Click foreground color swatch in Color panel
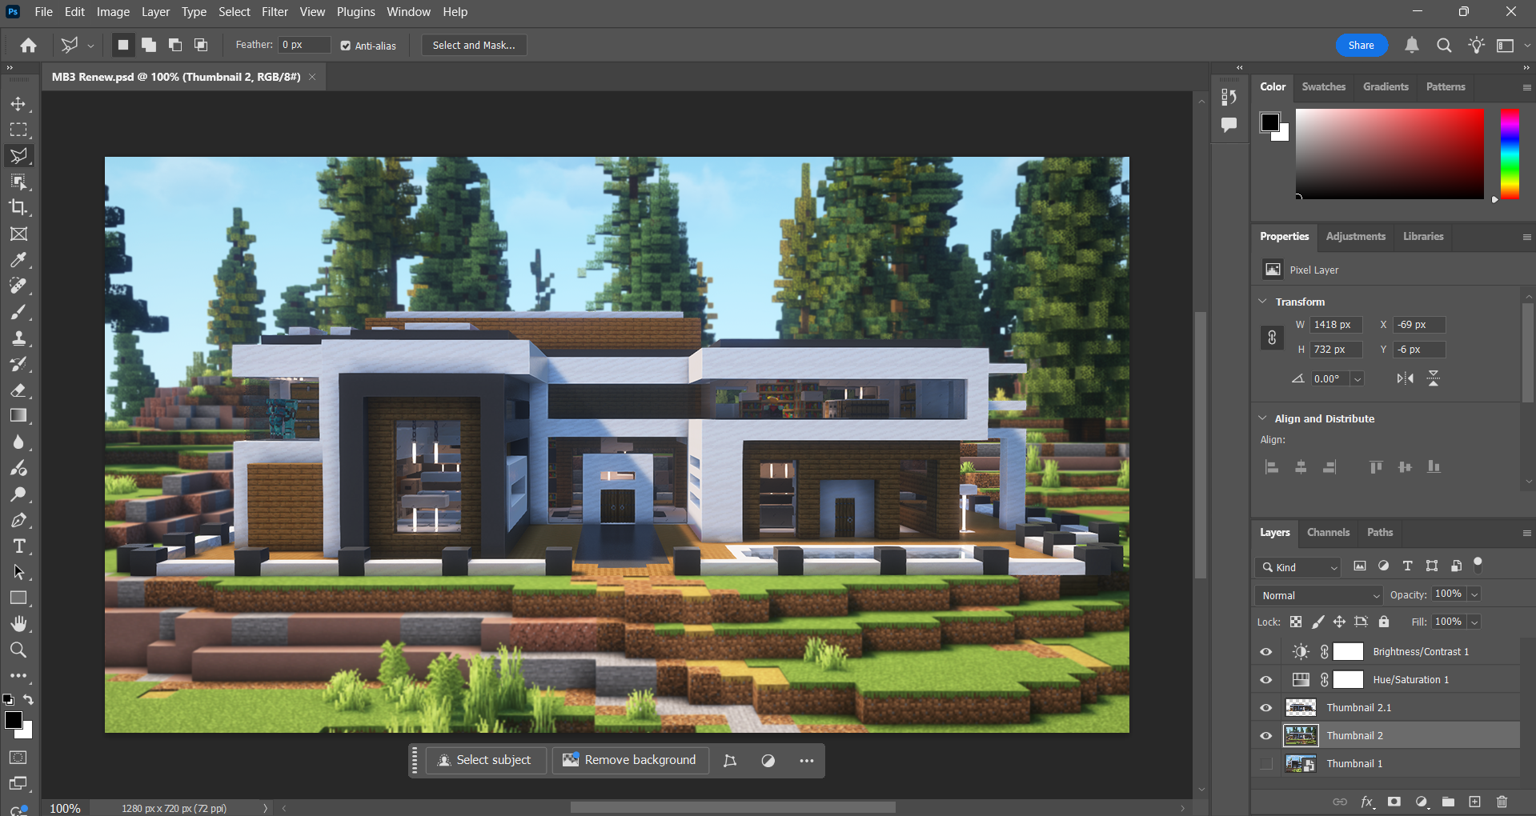The height and width of the screenshot is (816, 1536). coord(1270,122)
